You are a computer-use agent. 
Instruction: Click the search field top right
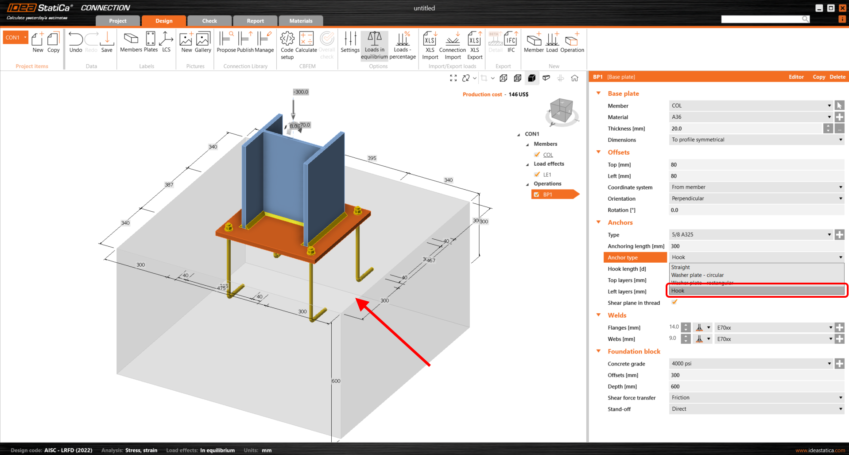click(762, 19)
